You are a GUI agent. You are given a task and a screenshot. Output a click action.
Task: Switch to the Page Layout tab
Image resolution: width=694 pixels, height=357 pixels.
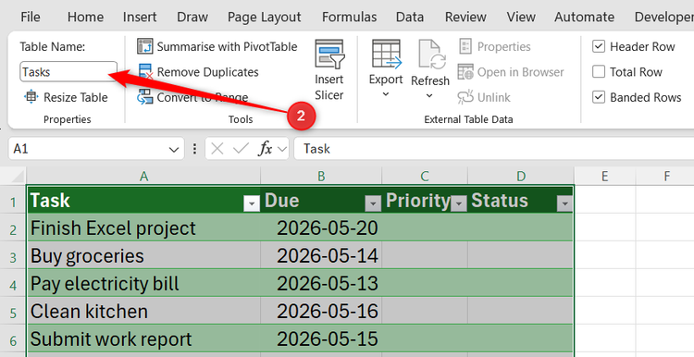click(x=265, y=17)
